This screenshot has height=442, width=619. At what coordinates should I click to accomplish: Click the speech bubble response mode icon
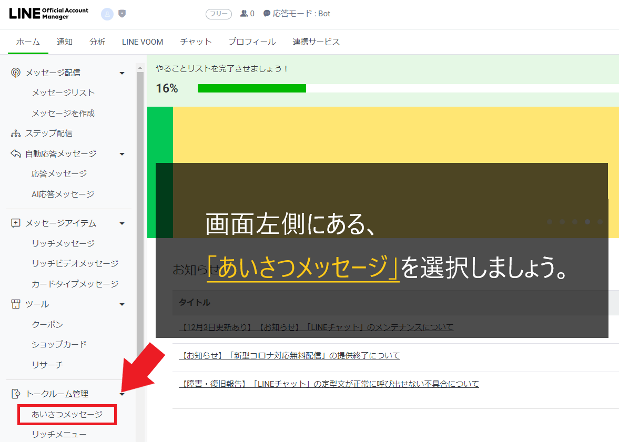pyautogui.click(x=267, y=14)
